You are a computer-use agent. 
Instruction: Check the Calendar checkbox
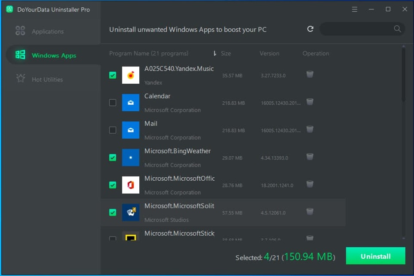(x=113, y=103)
